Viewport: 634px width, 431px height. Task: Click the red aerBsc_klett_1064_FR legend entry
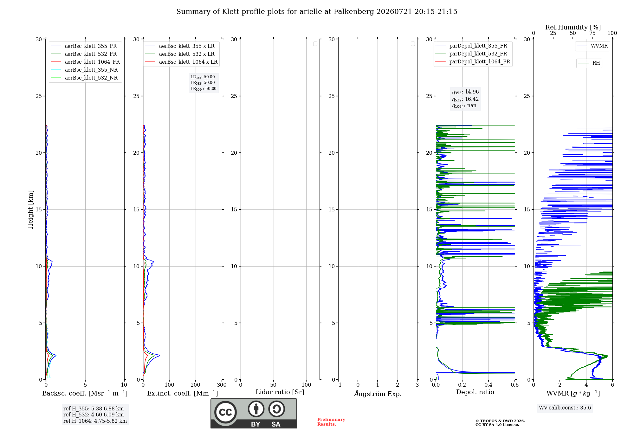(x=85, y=62)
